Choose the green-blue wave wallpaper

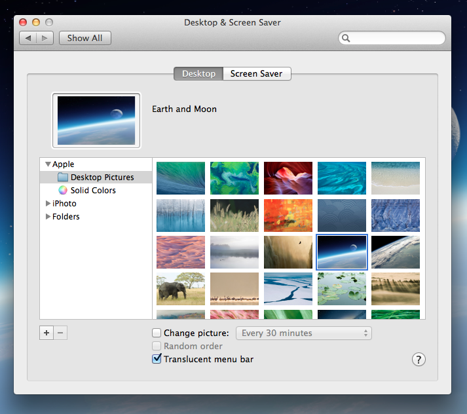181,178
